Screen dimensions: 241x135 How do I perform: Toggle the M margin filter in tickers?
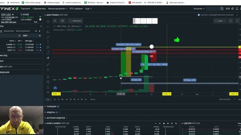click(x=36, y=31)
